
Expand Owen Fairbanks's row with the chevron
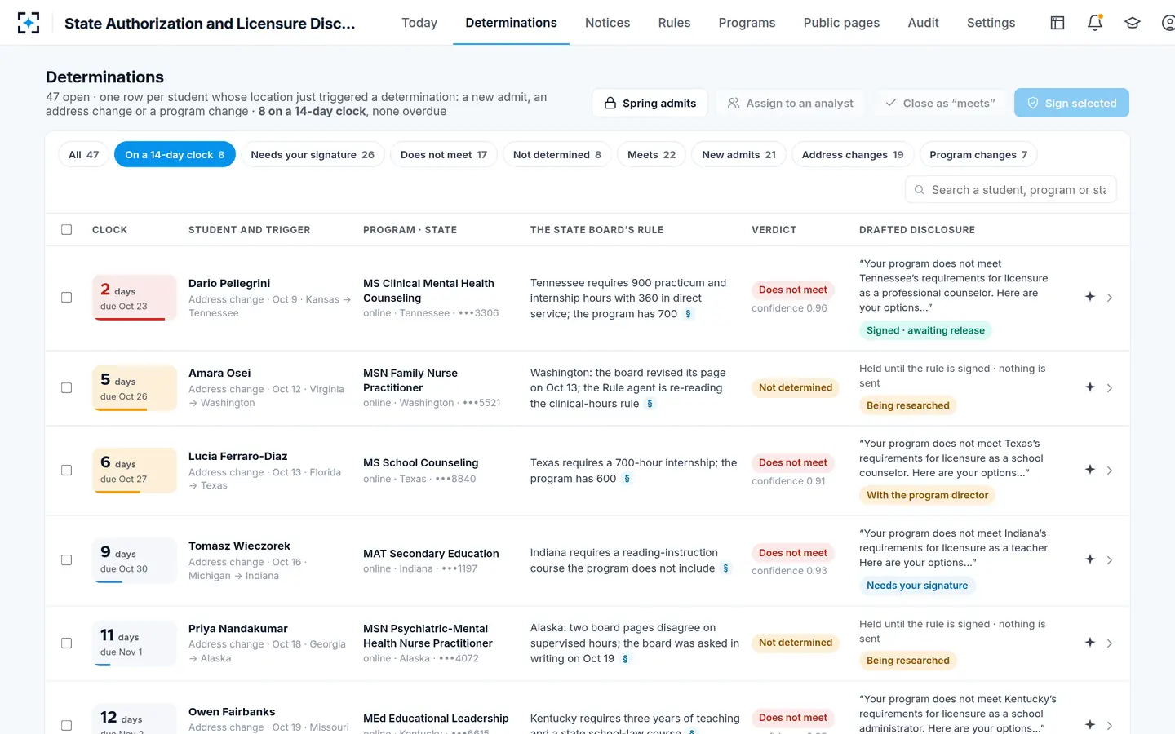pyautogui.click(x=1110, y=725)
